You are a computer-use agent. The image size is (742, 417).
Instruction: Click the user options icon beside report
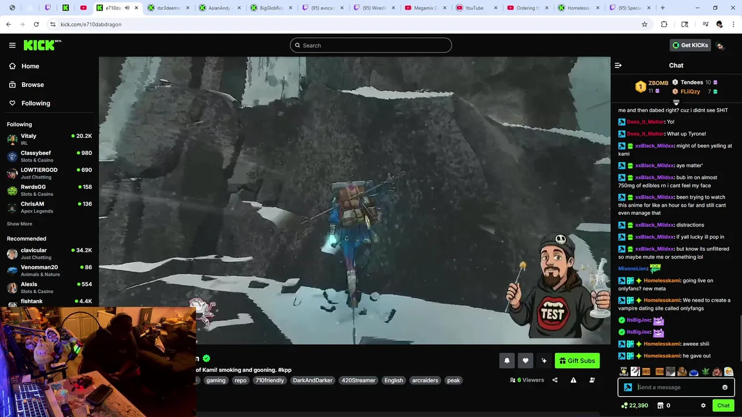click(592, 380)
